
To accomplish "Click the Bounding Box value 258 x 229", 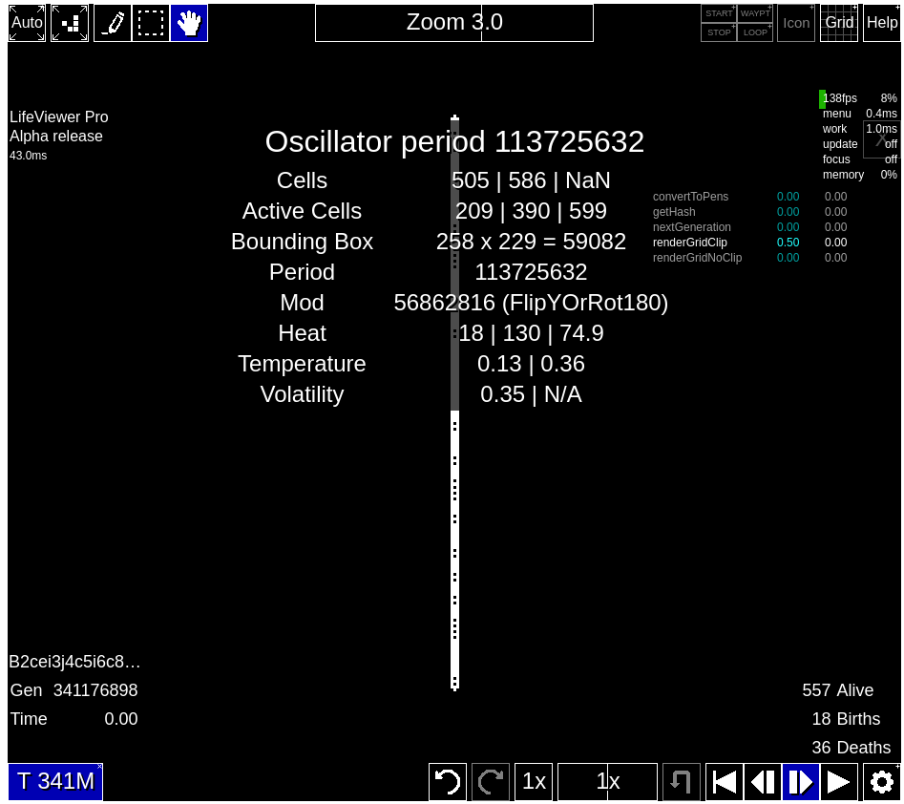I will click(x=531, y=242).
